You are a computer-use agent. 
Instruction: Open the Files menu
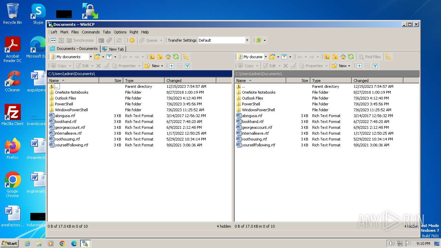(75, 32)
